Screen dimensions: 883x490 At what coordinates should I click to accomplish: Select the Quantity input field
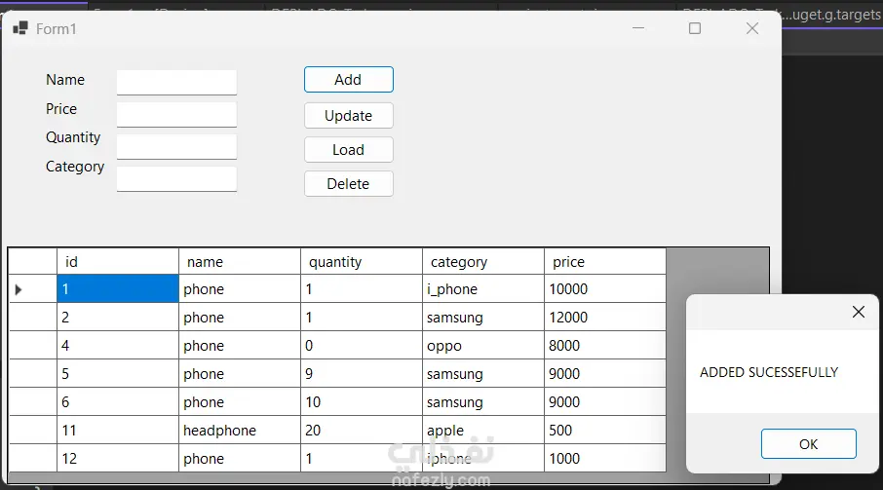pyautogui.click(x=176, y=146)
